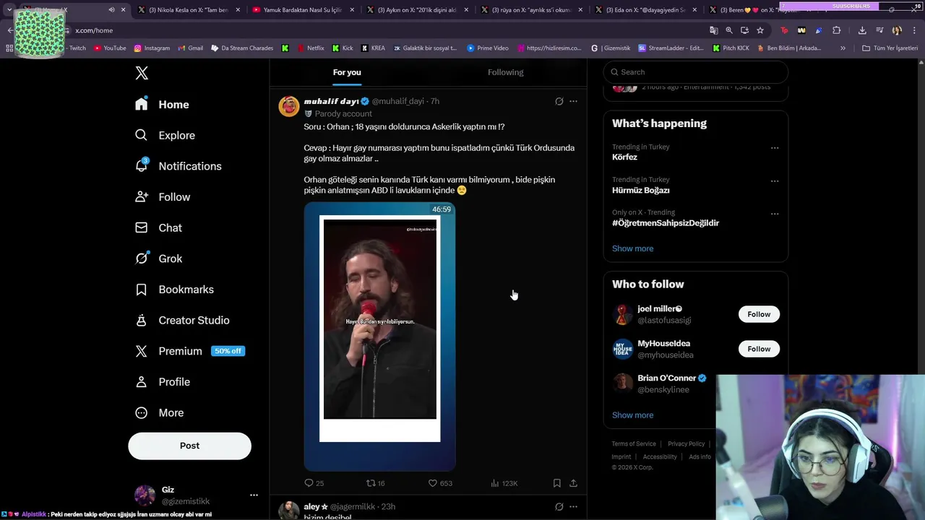Open muhalif dayı profile avatar
This screenshot has width=925, height=520.
tap(289, 106)
